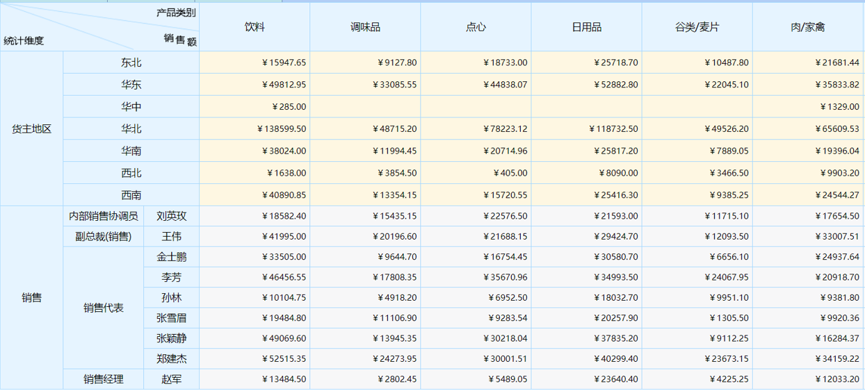The image size is (865, 391).
Task: Click the 东北 region row header
Action: tap(131, 63)
